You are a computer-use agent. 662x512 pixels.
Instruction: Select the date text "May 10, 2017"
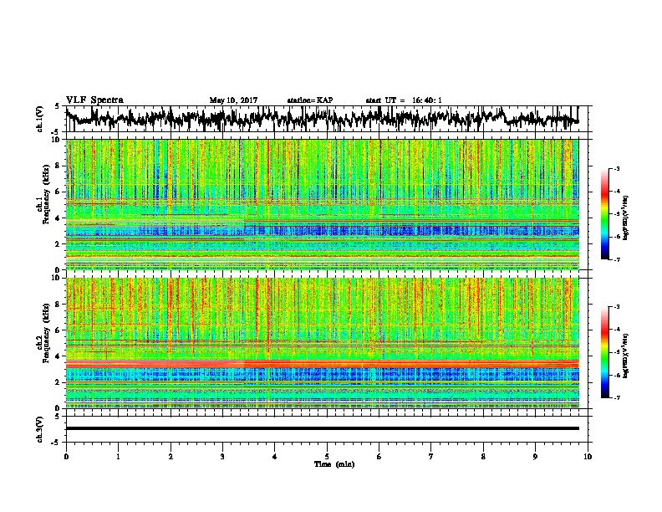click(x=233, y=100)
